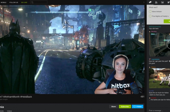Click Lauralania's avatar icon in chat
The height and width of the screenshot is (112, 170).
[x=150, y=59]
